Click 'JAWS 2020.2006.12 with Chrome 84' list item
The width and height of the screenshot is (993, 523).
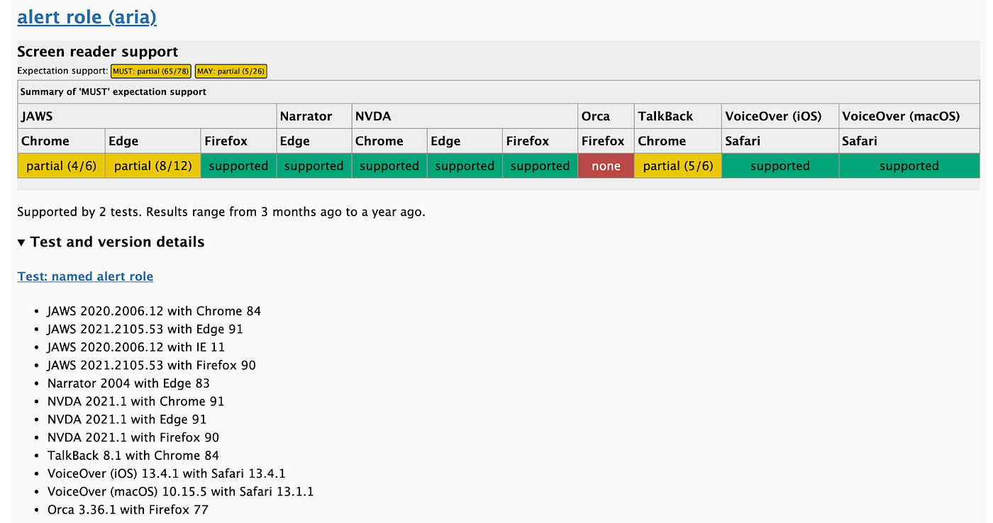pyautogui.click(x=154, y=311)
